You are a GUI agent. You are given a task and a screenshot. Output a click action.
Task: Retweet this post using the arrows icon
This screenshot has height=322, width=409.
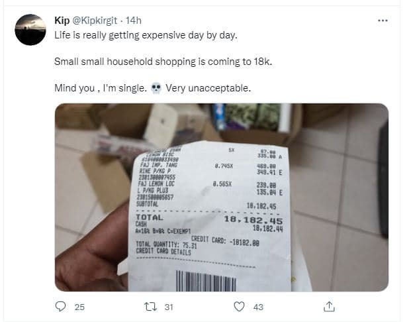151,307
